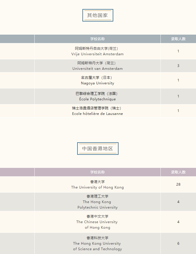
Task: Select Vrije Universiteit Amsterdam text
Action: [x=98, y=54]
